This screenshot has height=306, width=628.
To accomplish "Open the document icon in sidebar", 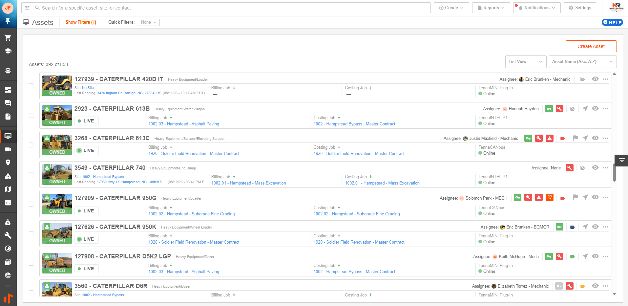I will click(8, 117).
